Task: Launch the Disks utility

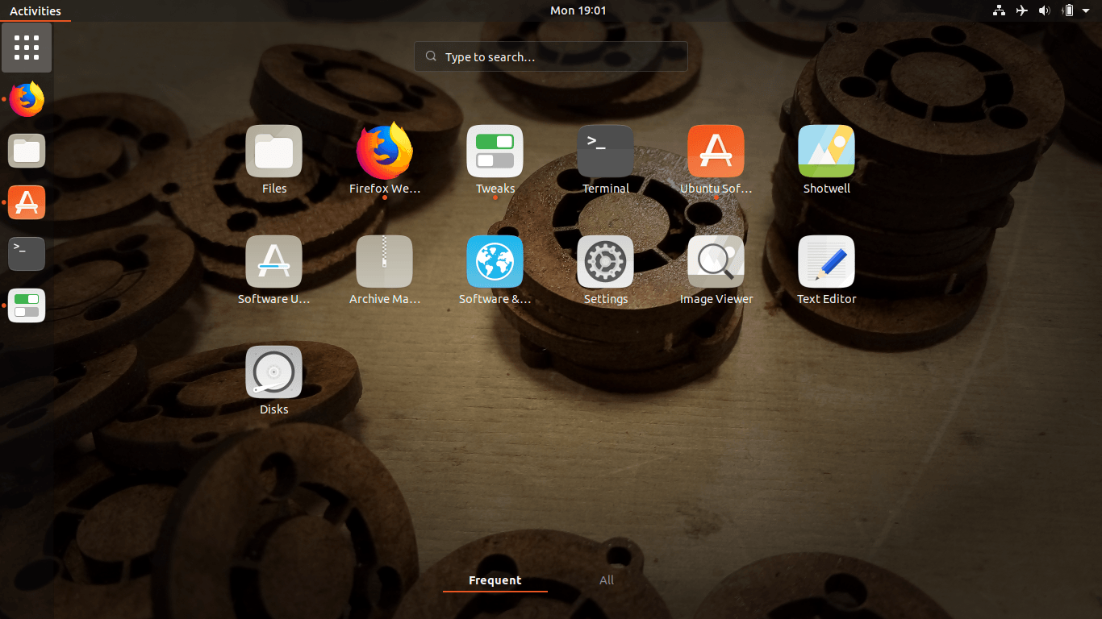Action: pyautogui.click(x=273, y=372)
